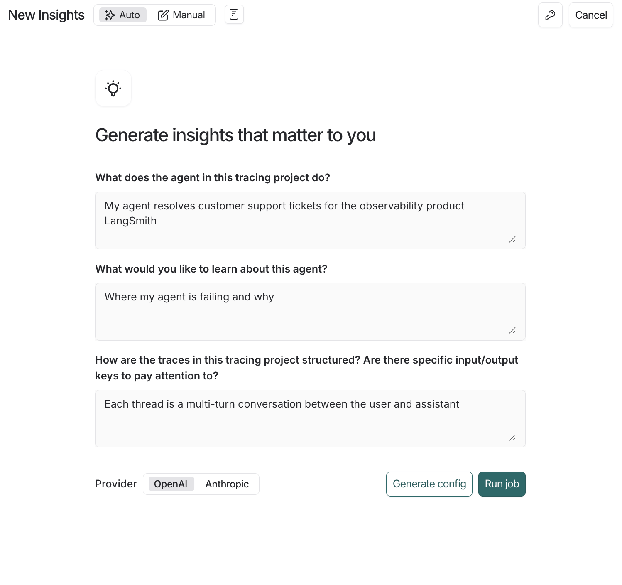Viewport: 622px width, 585px height.
Task: Click resize handle of trace structure box
Action: click(x=512, y=438)
